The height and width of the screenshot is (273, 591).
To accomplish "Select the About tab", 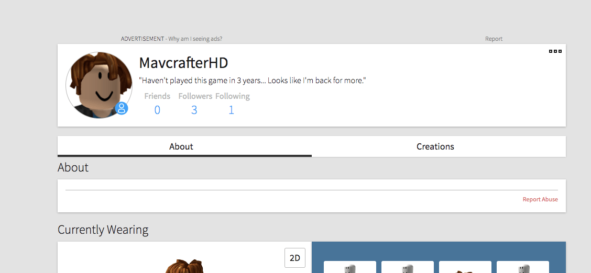I will click(181, 146).
